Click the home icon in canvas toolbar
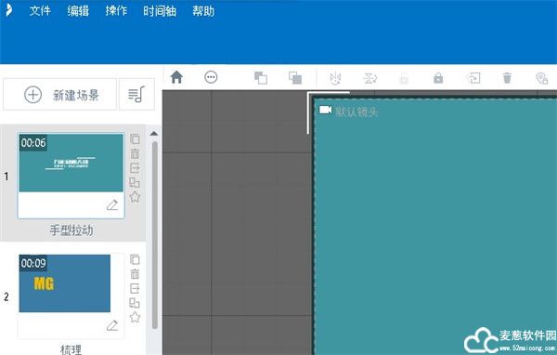The width and height of the screenshot is (557, 355). pyautogui.click(x=176, y=77)
